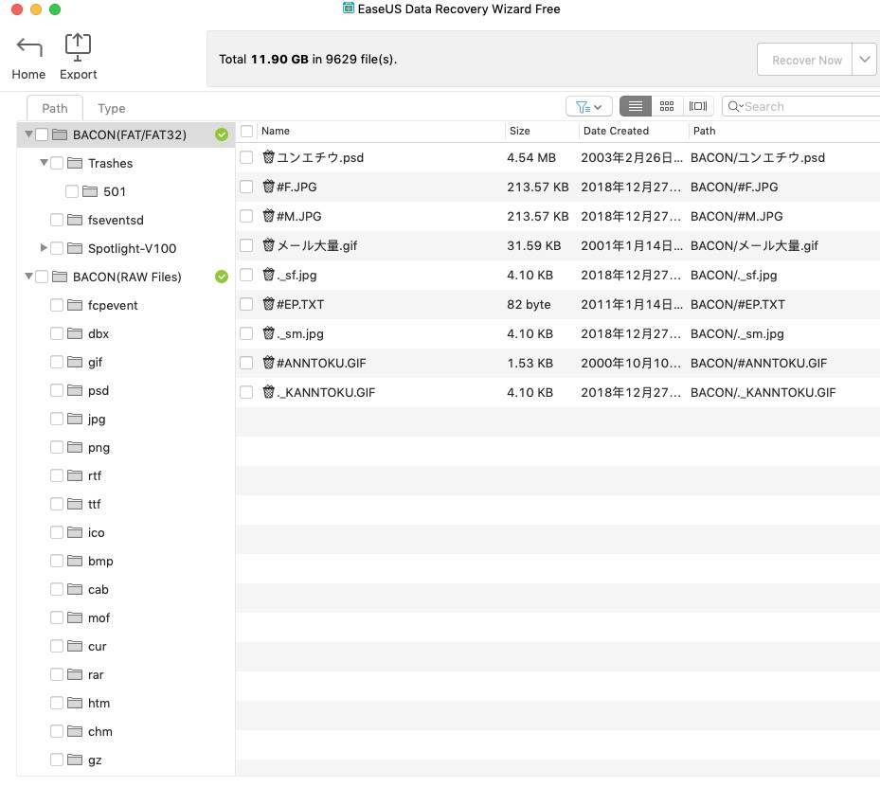Click trash icon beside ユンエチウ.psd
The height and width of the screenshot is (787, 880).
coord(268,157)
